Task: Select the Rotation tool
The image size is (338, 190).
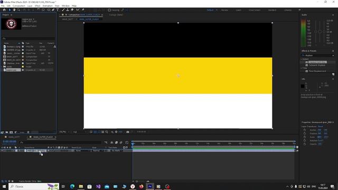Action: point(39,10)
